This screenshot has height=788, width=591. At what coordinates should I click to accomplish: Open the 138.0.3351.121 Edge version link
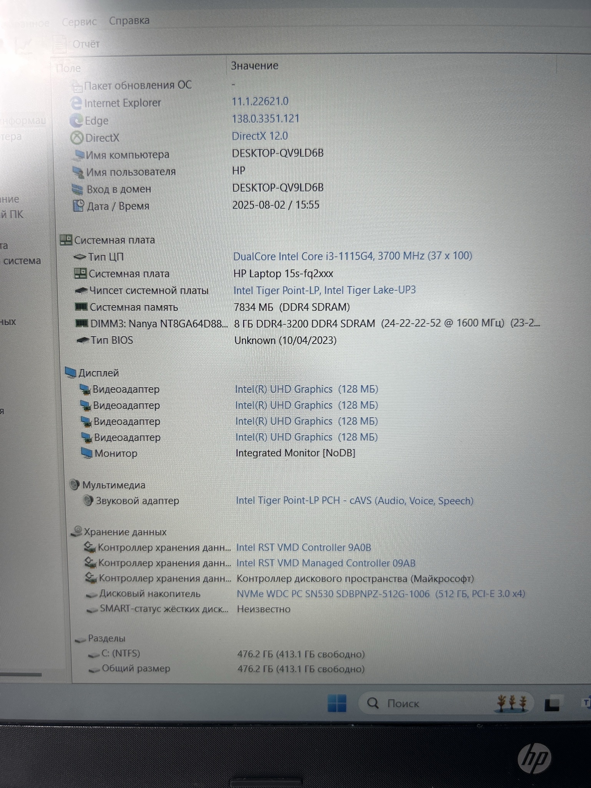[x=266, y=119]
